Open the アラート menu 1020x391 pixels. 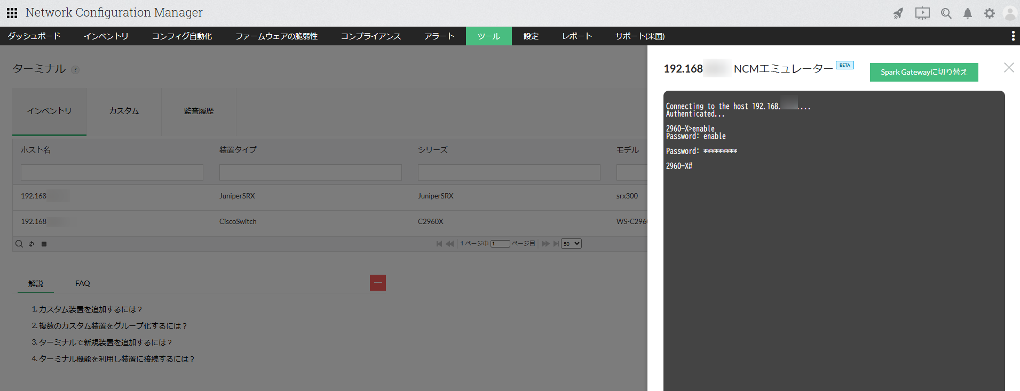click(x=439, y=36)
